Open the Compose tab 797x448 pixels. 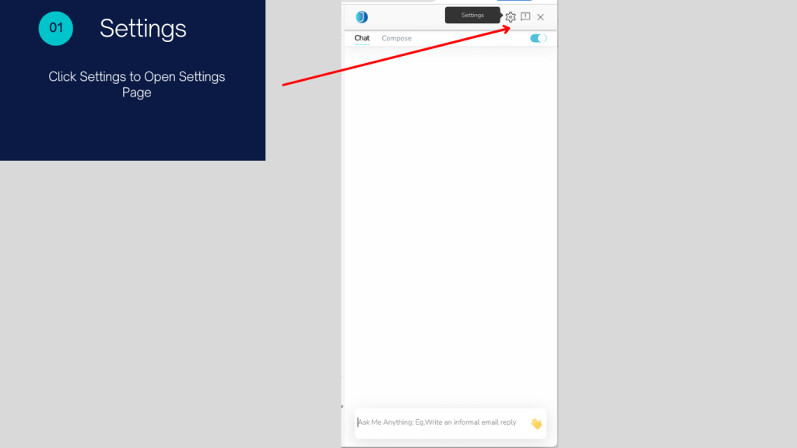coord(396,38)
